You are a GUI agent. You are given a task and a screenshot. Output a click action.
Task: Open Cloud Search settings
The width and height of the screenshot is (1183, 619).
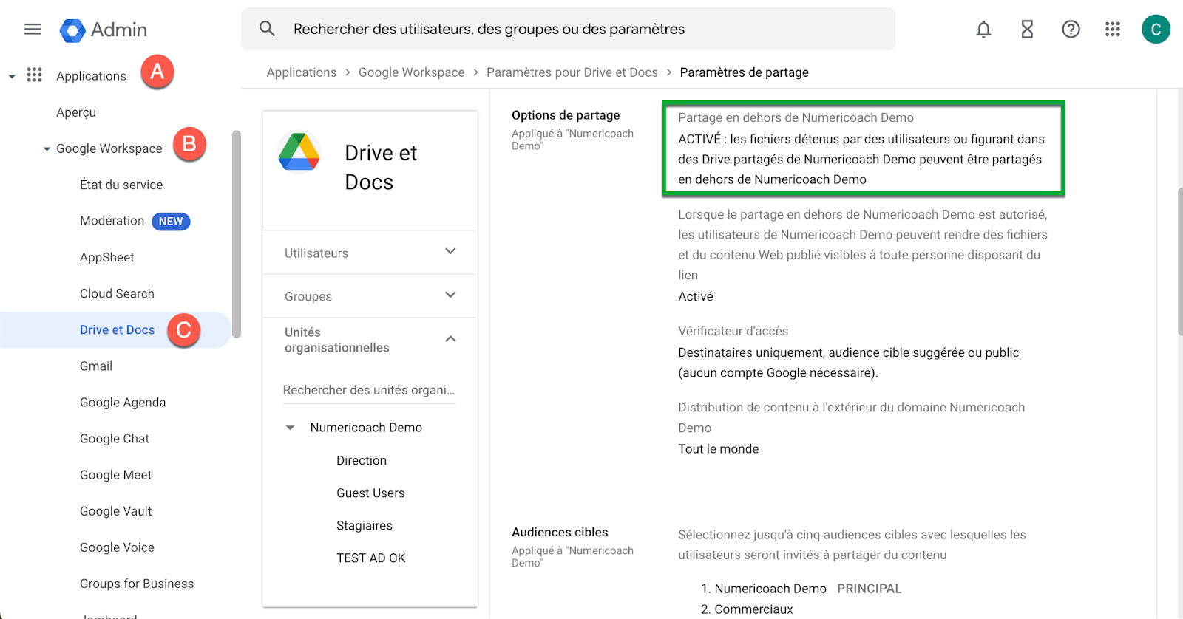(117, 293)
